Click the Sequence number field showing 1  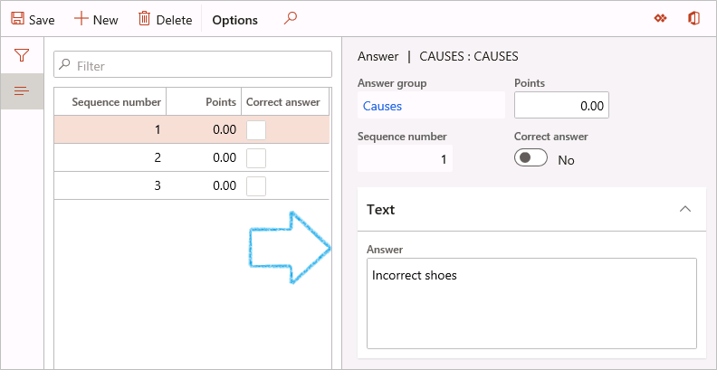pos(406,158)
